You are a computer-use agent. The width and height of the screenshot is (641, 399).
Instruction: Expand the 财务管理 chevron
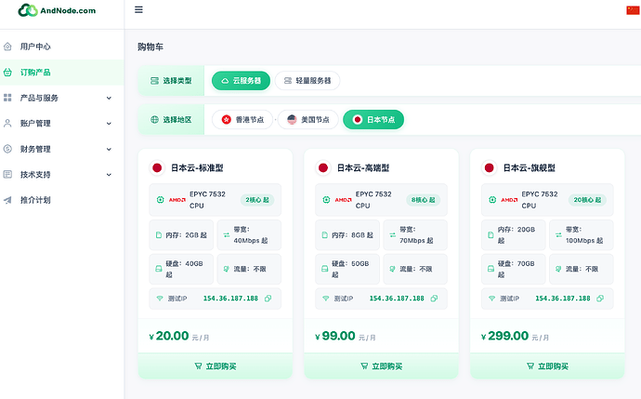109,150
